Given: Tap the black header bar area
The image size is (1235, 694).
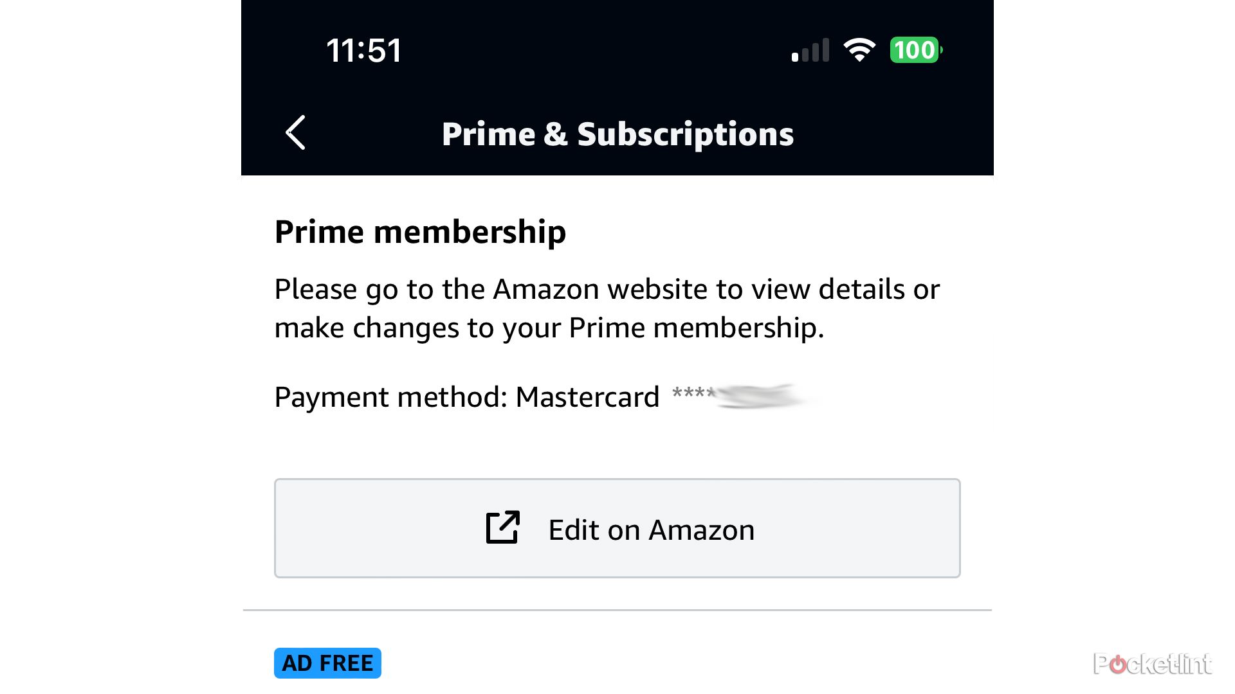Looking at the screenshot, I should click(x=617, y=87).
